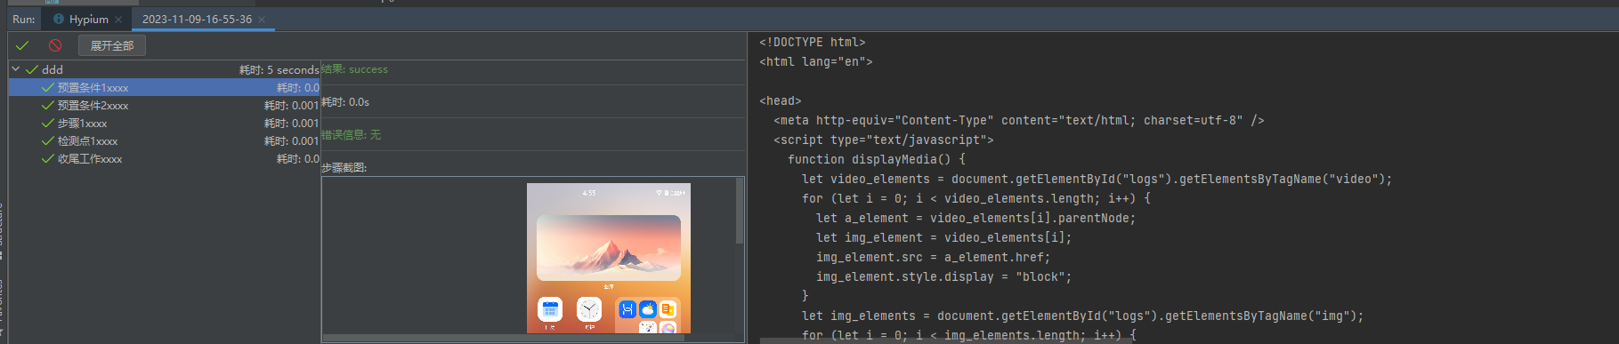
Task: Click the pass checkmark beside 预置条件2xxxx
Action: [48, 105]
